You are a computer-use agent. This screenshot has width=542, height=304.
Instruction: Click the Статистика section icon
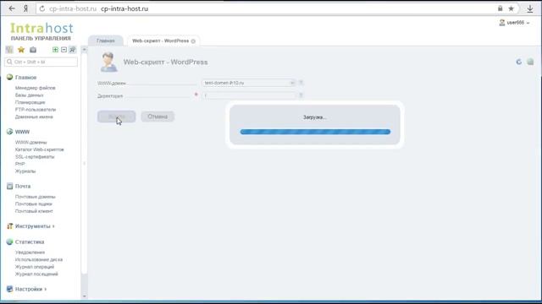coord(9,242)
